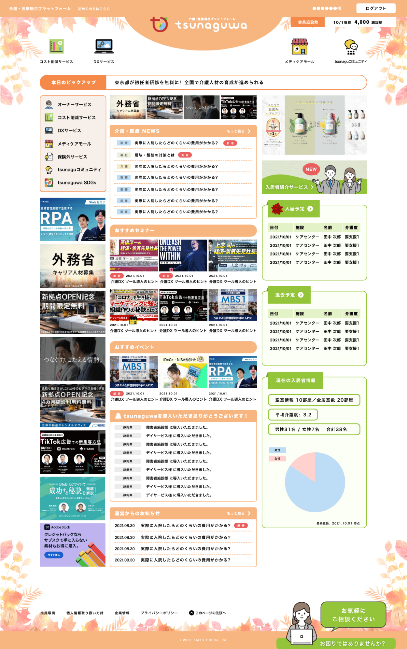Open the RPA Webセミナー sidebar banner
407x649 pixels.
[73, 219]
